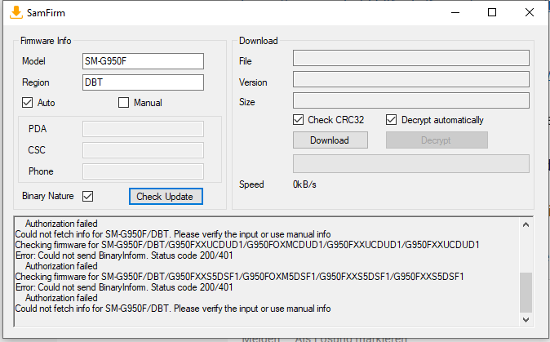550x342 pixels.
Task: Focus the Region field containing DBT
Action: (143, 82)
